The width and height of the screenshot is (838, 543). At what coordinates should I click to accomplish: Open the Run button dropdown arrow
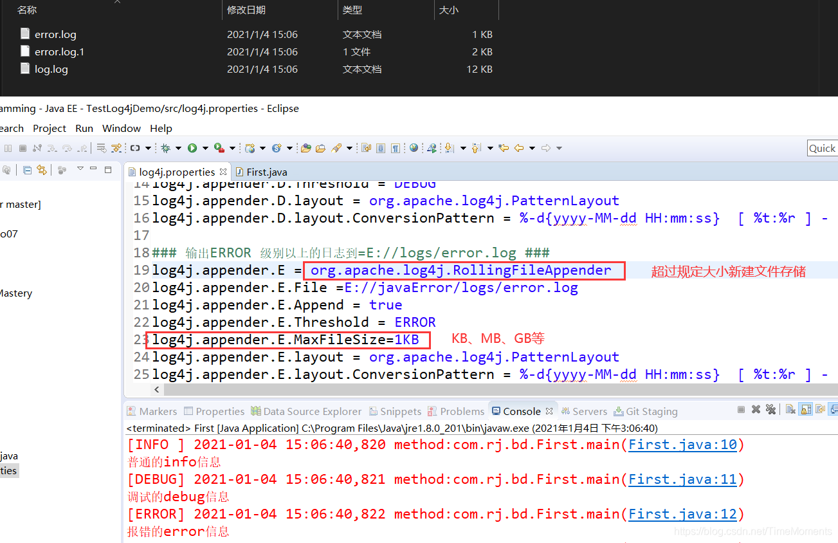[205, 148]
